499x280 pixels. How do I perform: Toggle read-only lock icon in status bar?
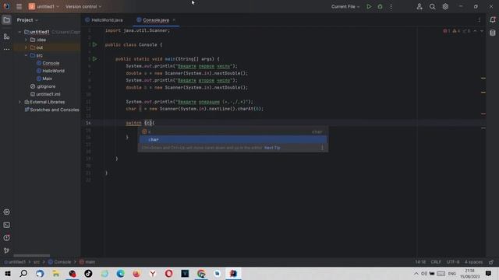point(491,262)
